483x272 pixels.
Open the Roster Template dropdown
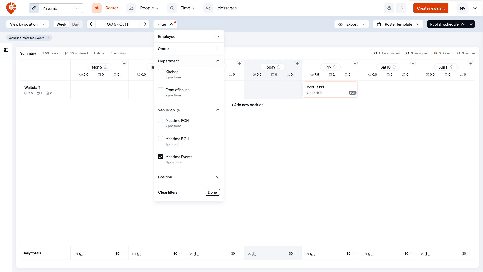[x=398, y=24]
